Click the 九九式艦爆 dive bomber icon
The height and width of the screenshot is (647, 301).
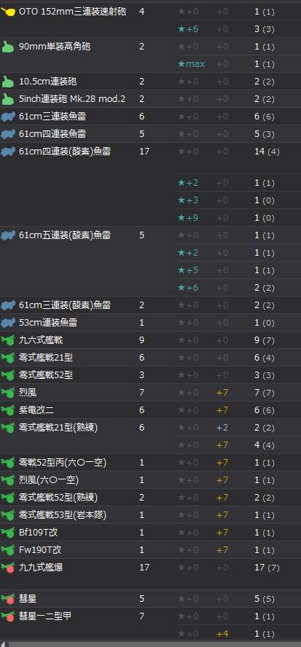point(8,568)
